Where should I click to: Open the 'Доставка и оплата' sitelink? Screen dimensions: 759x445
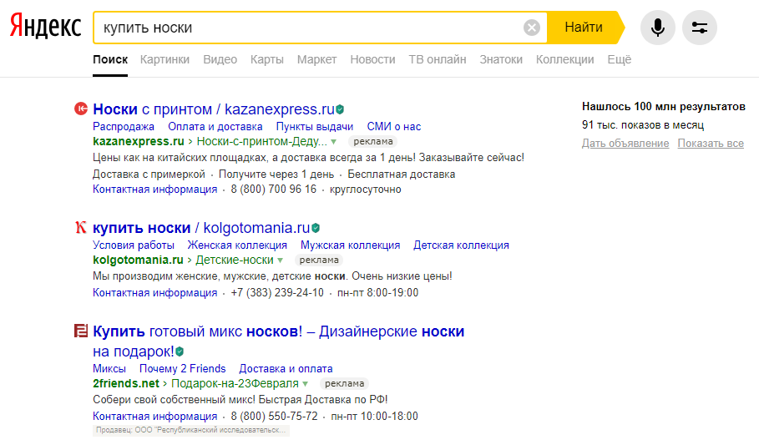[286, 368]
